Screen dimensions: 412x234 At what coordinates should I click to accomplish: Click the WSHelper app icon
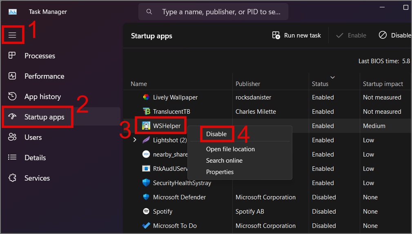pos(146,126)
